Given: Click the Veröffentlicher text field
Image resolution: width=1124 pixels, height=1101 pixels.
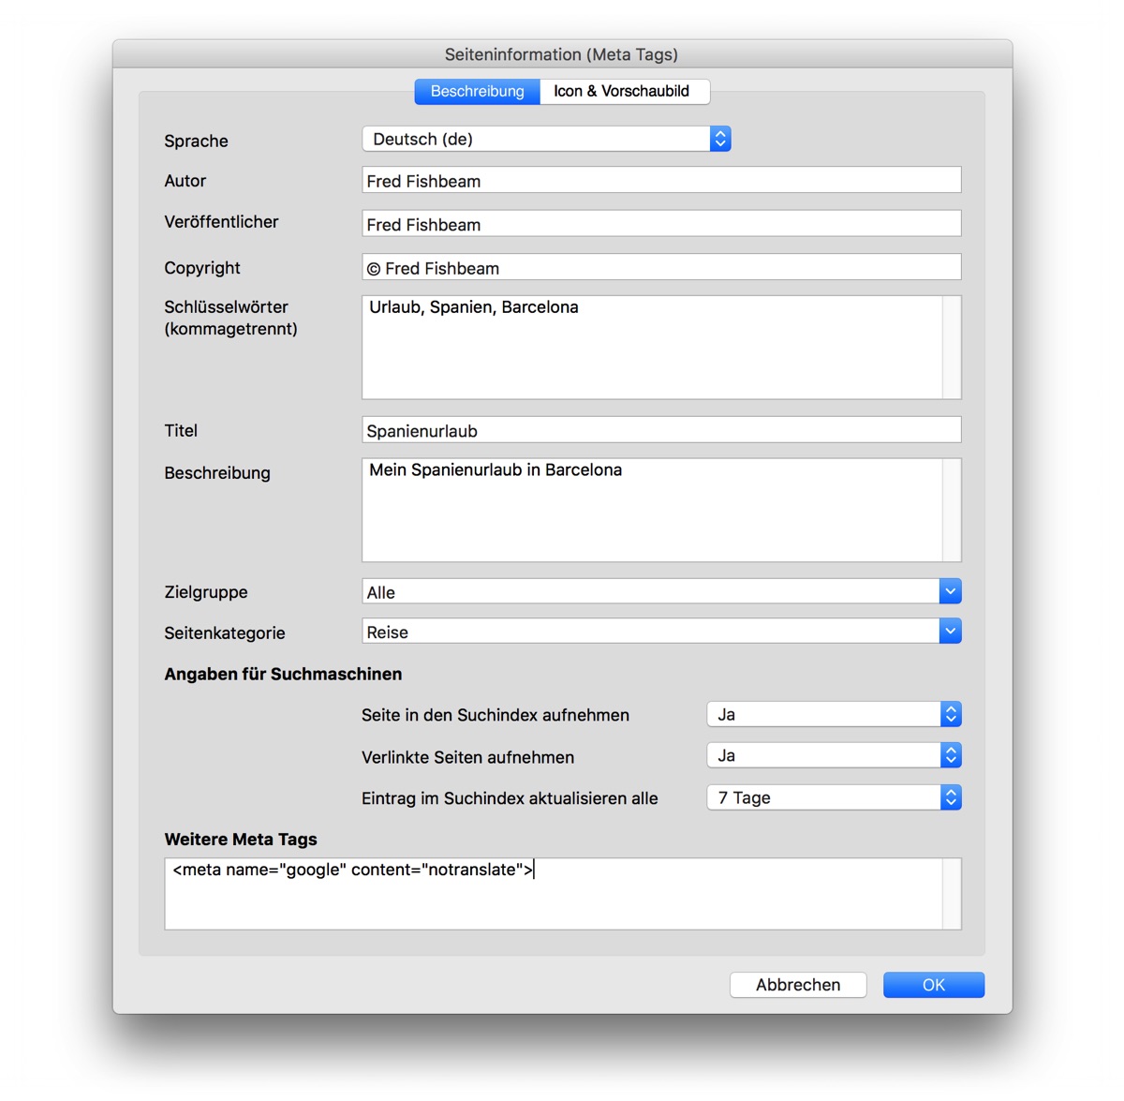Looking at the screenshot, I should coord(660,224).
